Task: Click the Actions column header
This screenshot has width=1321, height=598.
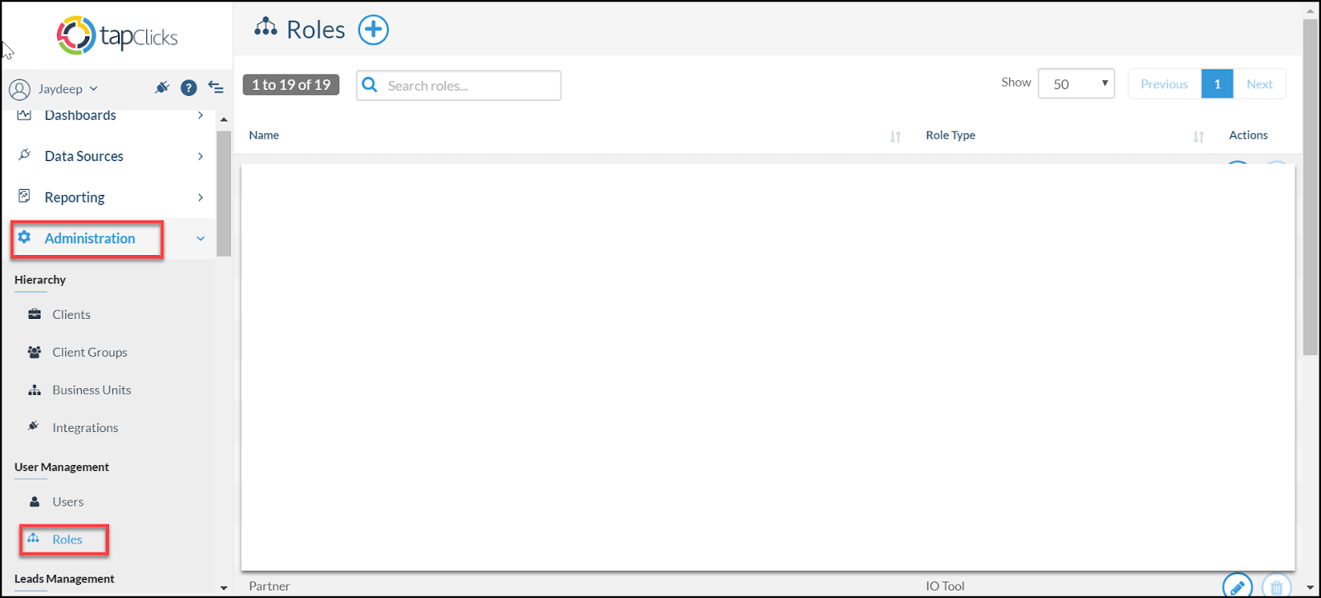Action: click(x=1248, y=135)
